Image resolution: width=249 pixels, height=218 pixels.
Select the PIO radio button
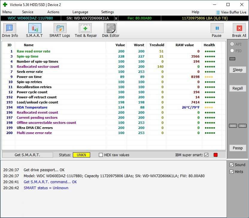coord(232,51)
